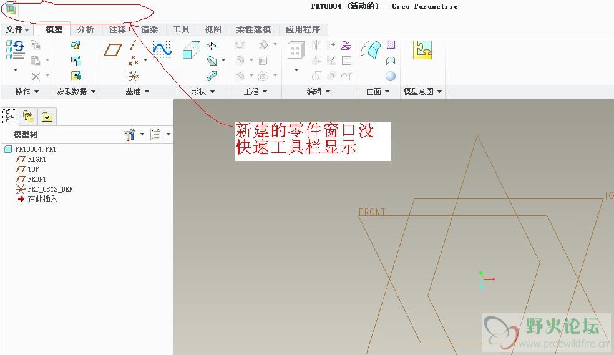The height and width of the screenshot is (355, 614).
Task: Click the Copy Geometry icon
Action: [76, 61]
